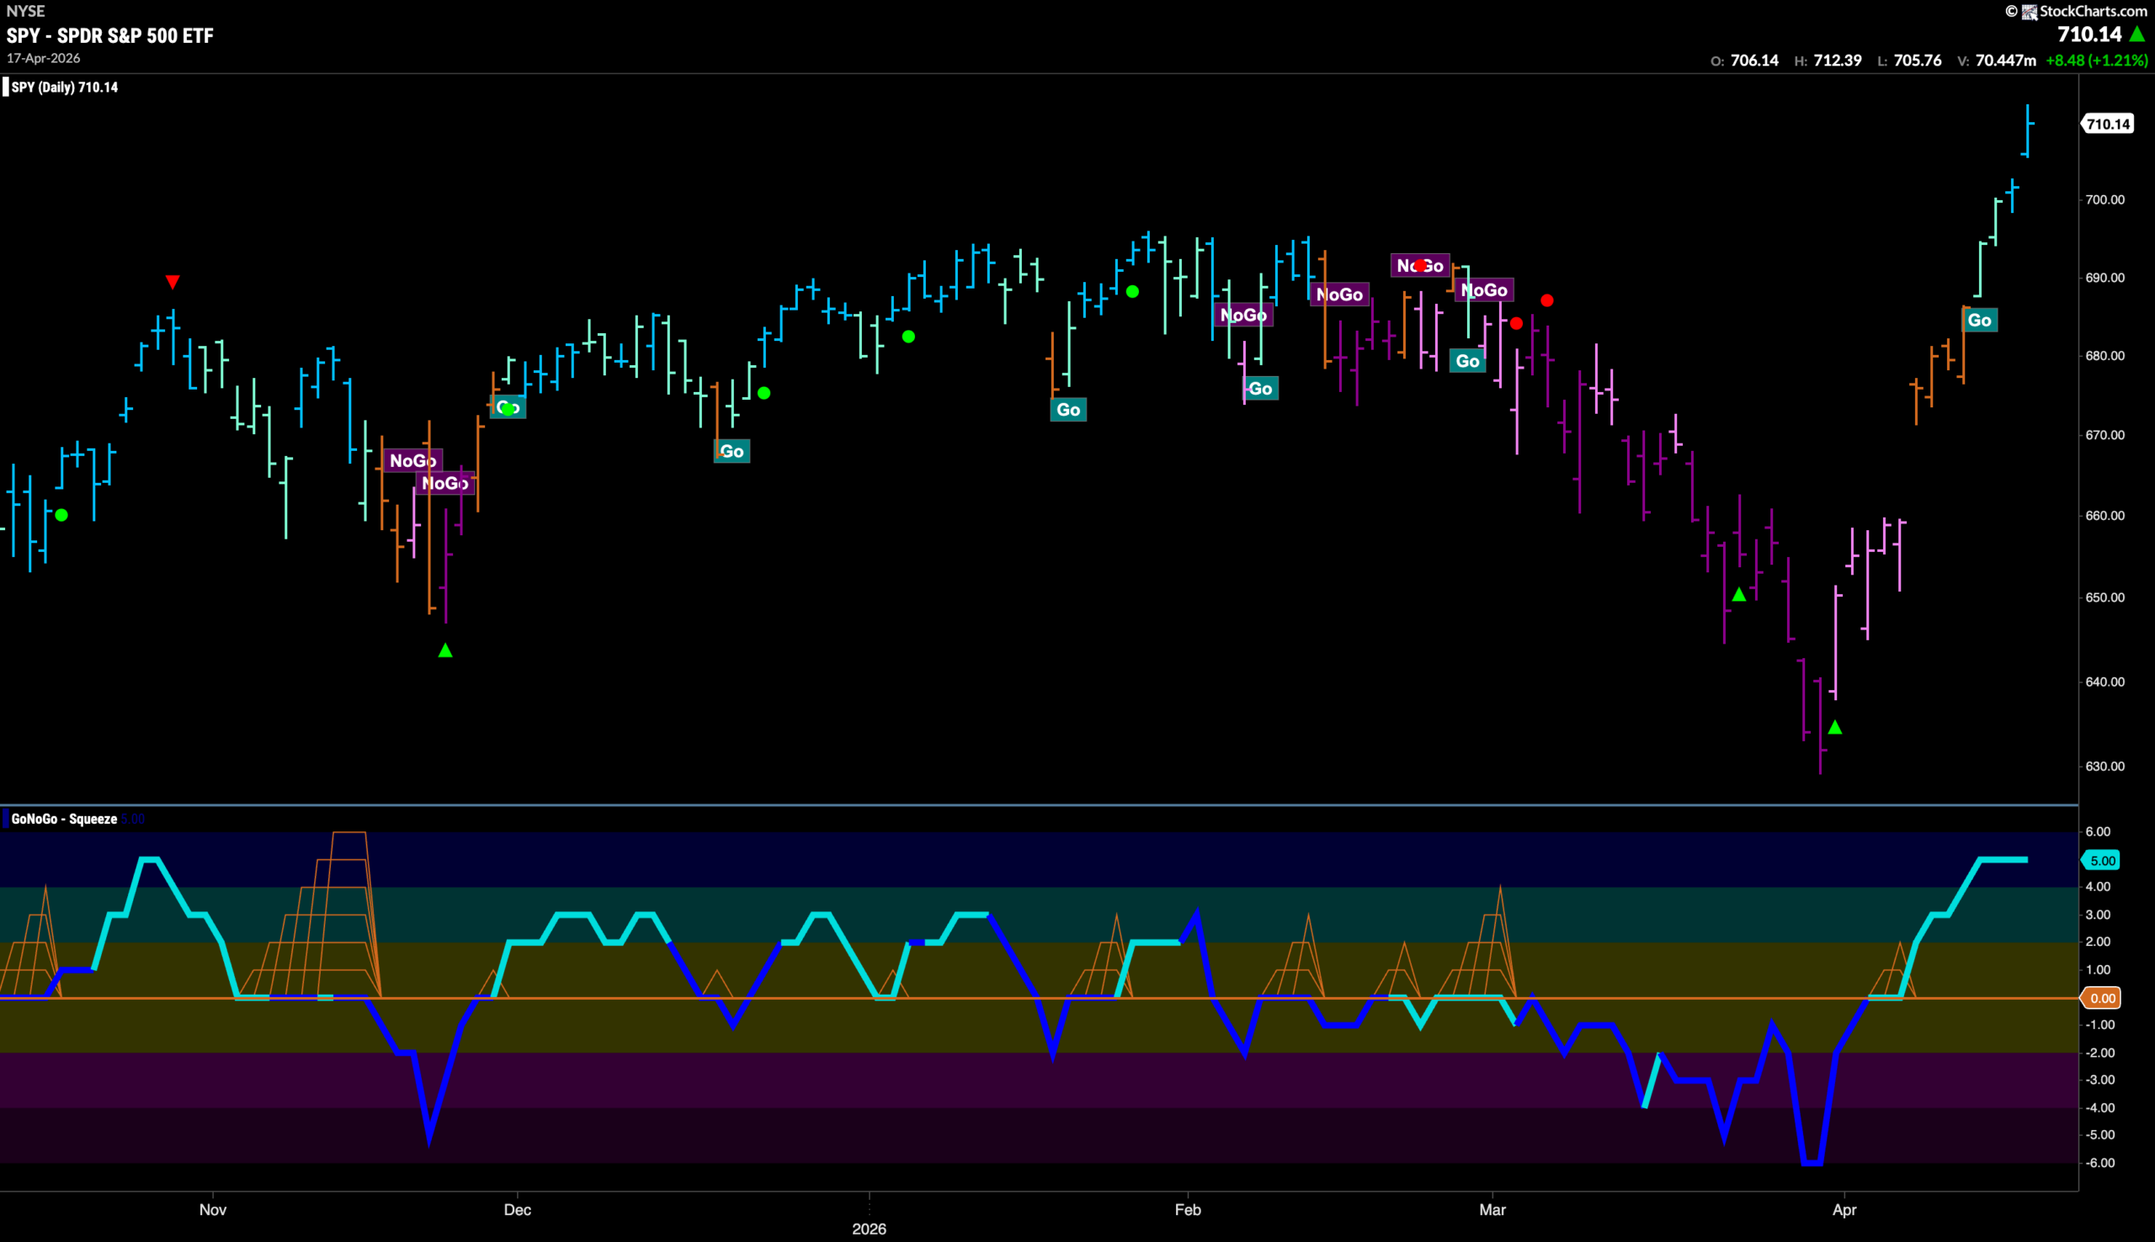Click the Go flag in mid-January
The width and height of the screenshot is (2155, 1242).
coord(1068,410)
